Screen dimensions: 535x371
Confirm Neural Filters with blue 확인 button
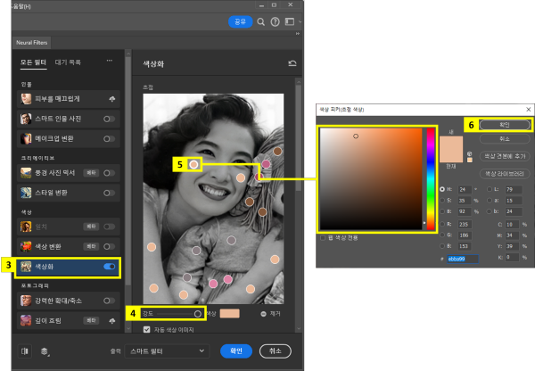[236, 351]
